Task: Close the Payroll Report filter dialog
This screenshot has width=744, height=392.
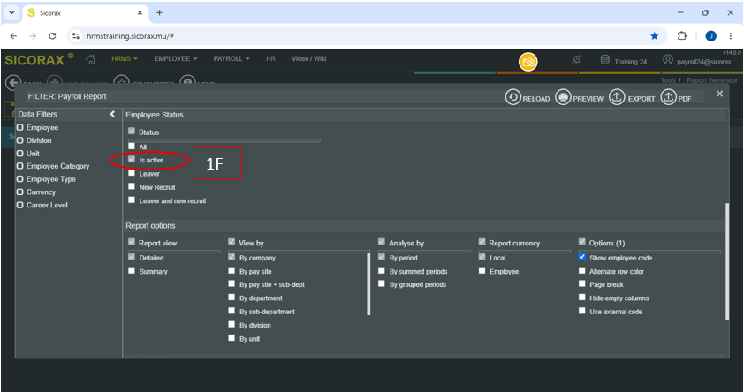Action: point(719,94)
